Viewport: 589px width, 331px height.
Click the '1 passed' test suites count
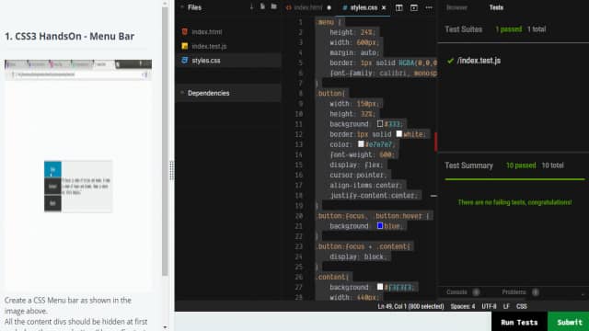[x=508, y=29]
